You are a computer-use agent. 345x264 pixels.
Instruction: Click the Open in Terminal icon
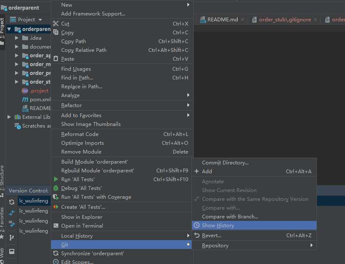[x=56, y=226]
